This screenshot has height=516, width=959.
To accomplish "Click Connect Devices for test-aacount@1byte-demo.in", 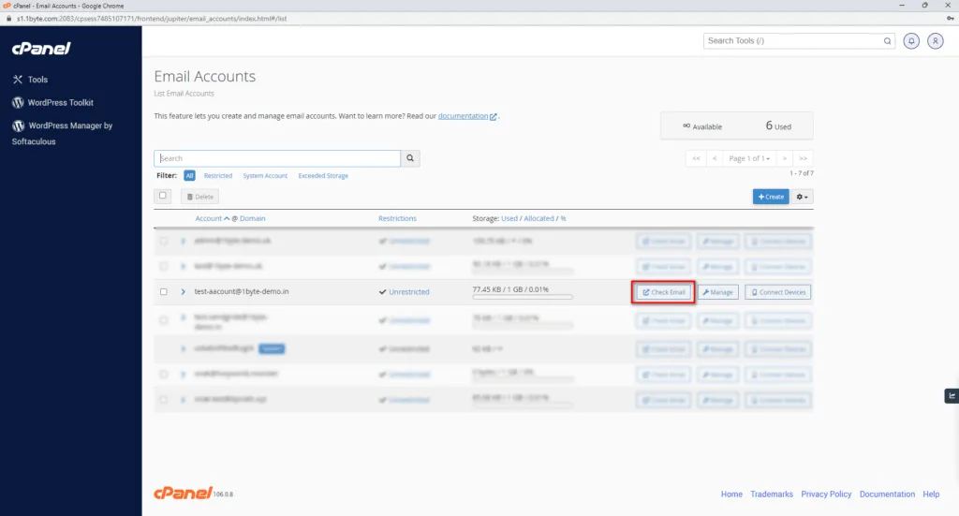I will coord(778,292).
